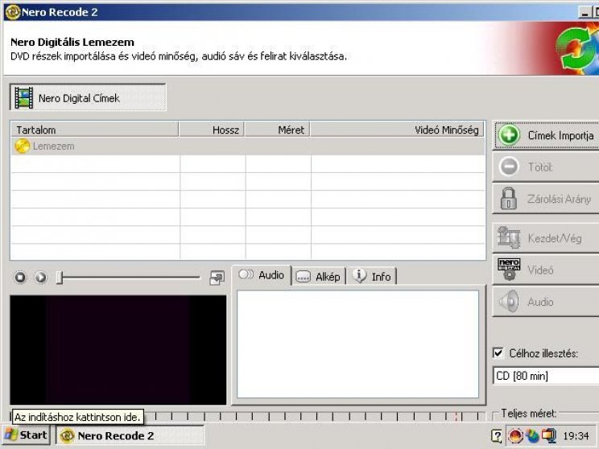Open the Windows Start menu
599x449 pixels.
coord(26,435)
